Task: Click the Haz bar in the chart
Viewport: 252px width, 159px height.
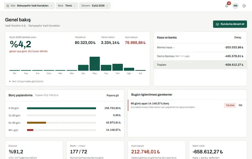Action: [x=106, y=68]
